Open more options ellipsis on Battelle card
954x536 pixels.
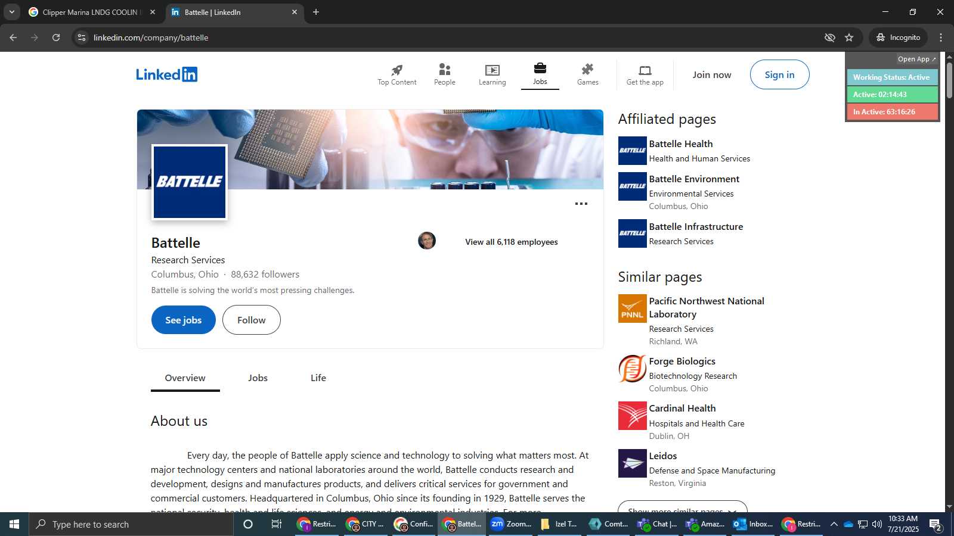[x=581, y=204]
